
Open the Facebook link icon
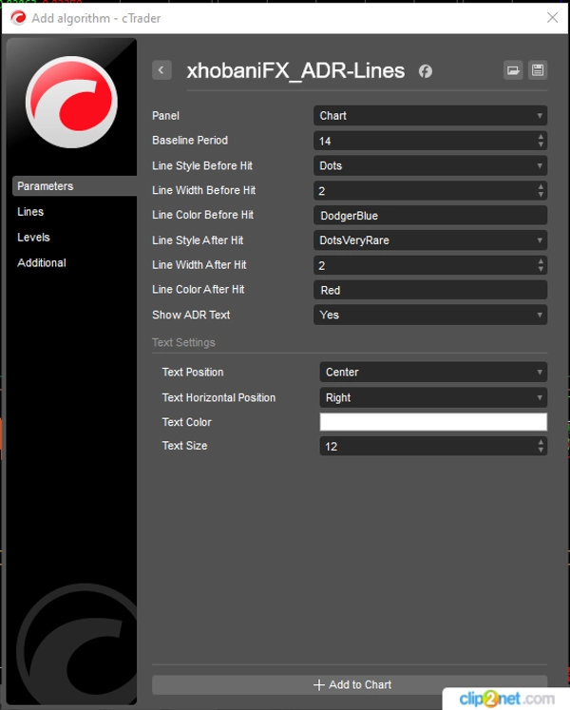(426, 71)
